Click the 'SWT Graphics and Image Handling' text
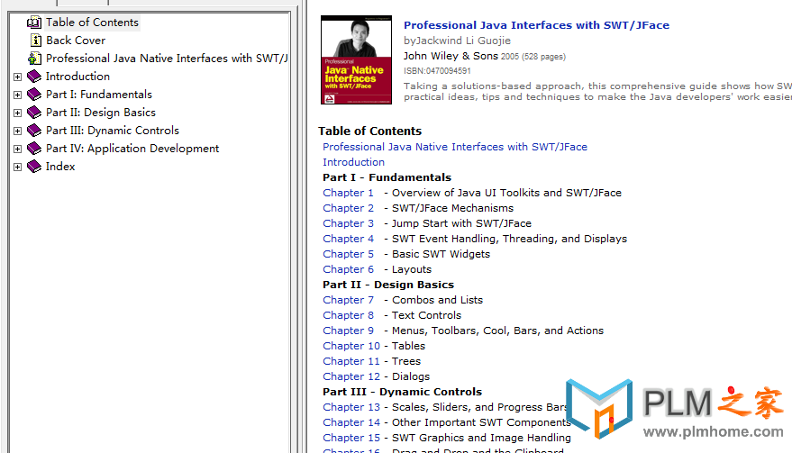792x453 pixels. 481,438
